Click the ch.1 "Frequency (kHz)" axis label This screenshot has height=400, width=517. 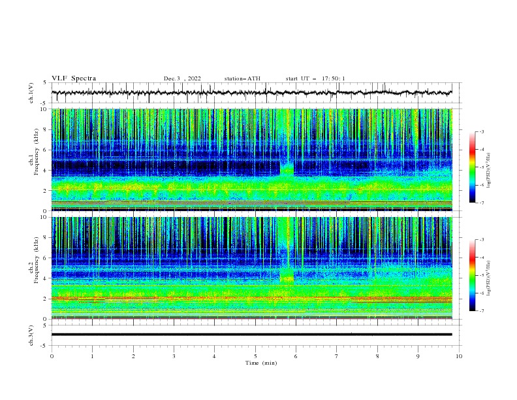(36, 152)
